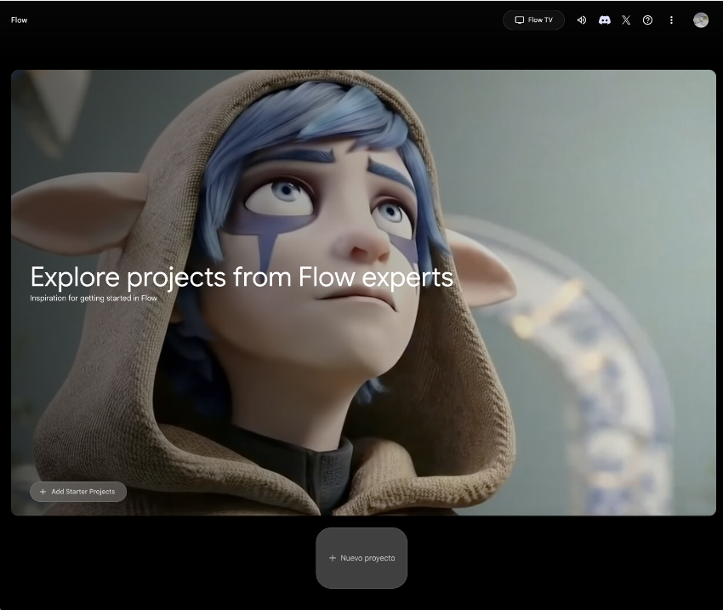This screenshot has height=610, width=723.
Task: Click the 'Explore projects from Flow experts' heading
Action: (x=242, y=276)
